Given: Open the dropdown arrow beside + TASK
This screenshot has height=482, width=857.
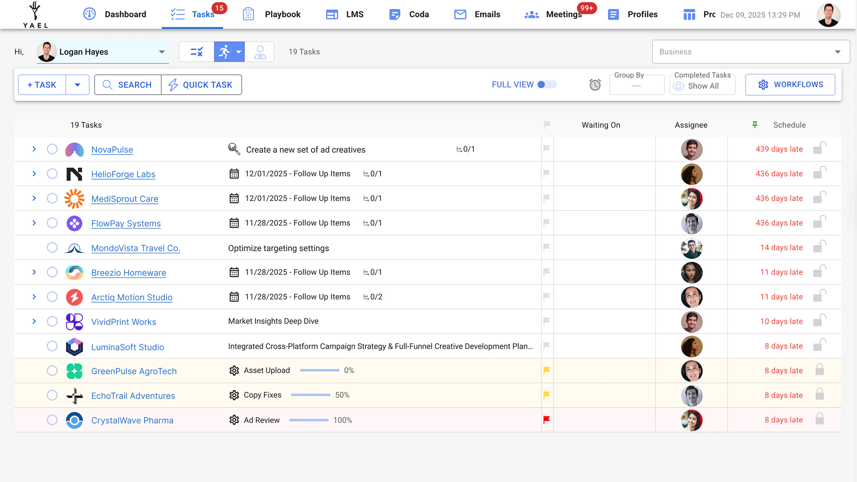Looking at the screenshot, I should (77, 85).
